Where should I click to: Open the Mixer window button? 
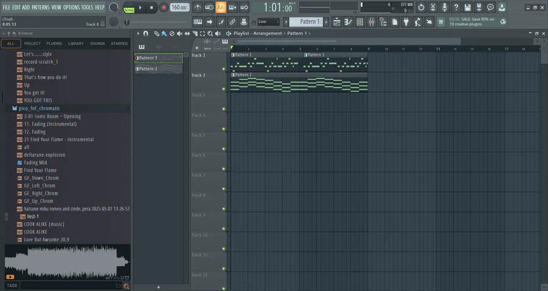pyautogui.click(x=371, y=22)
